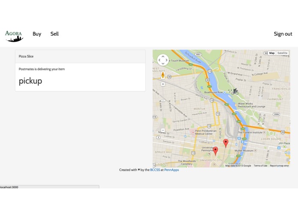Click Water Works Restaurant map marker
This screenshot has height=212, width=298.
pos(236,105)
